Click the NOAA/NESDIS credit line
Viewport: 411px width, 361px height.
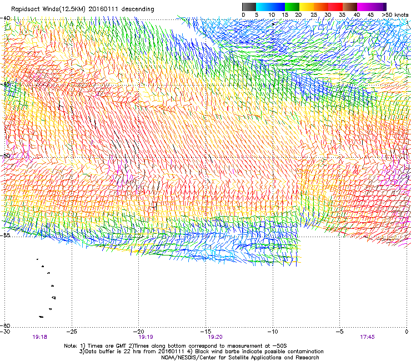pyautogui.click(x=240, y=358)
